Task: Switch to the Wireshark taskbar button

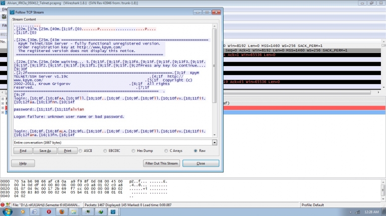Action: 113,212
